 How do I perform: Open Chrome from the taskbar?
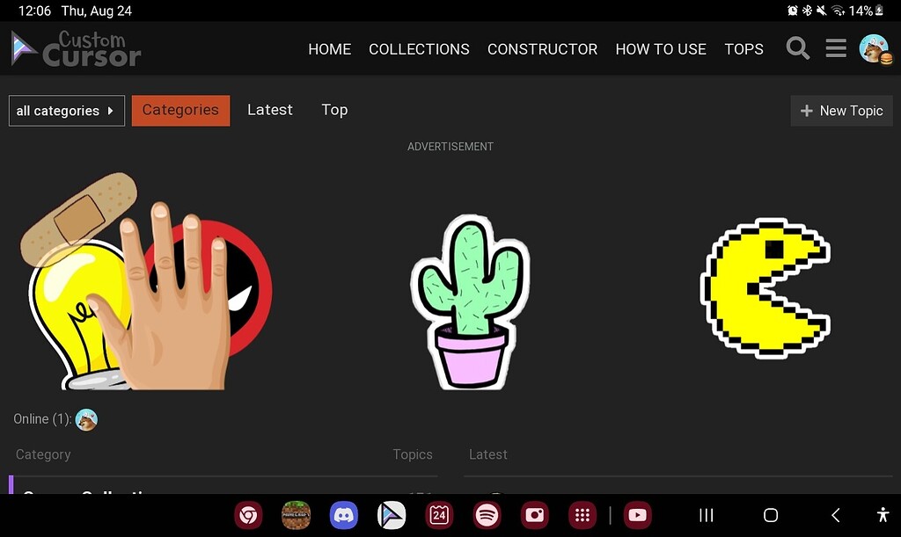pos(249,515)
